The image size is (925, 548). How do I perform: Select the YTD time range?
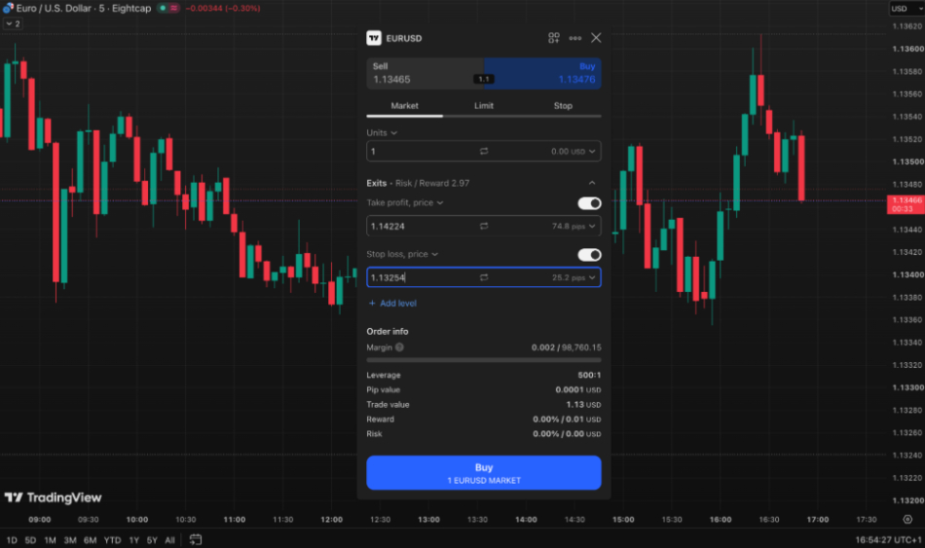112,540
